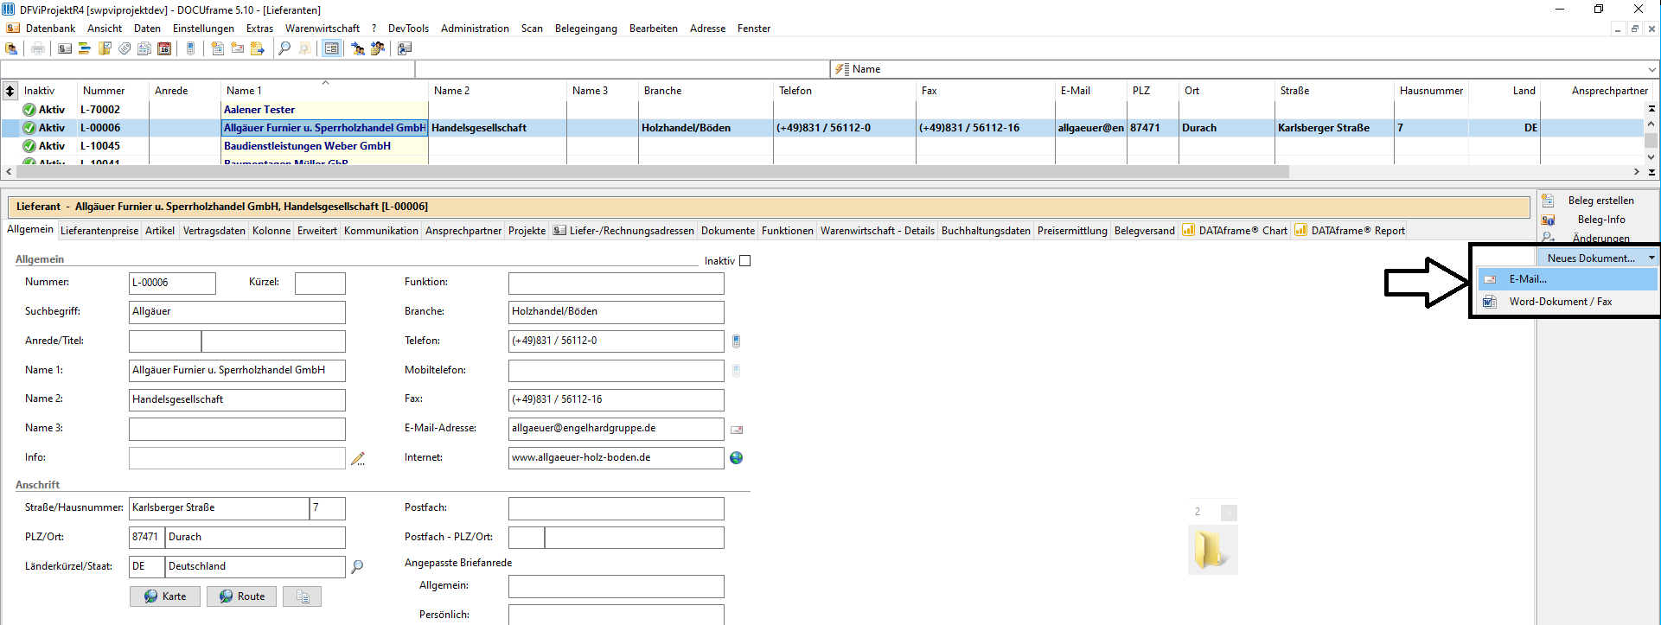Toggle the Inaktiv checkbox

745,261
